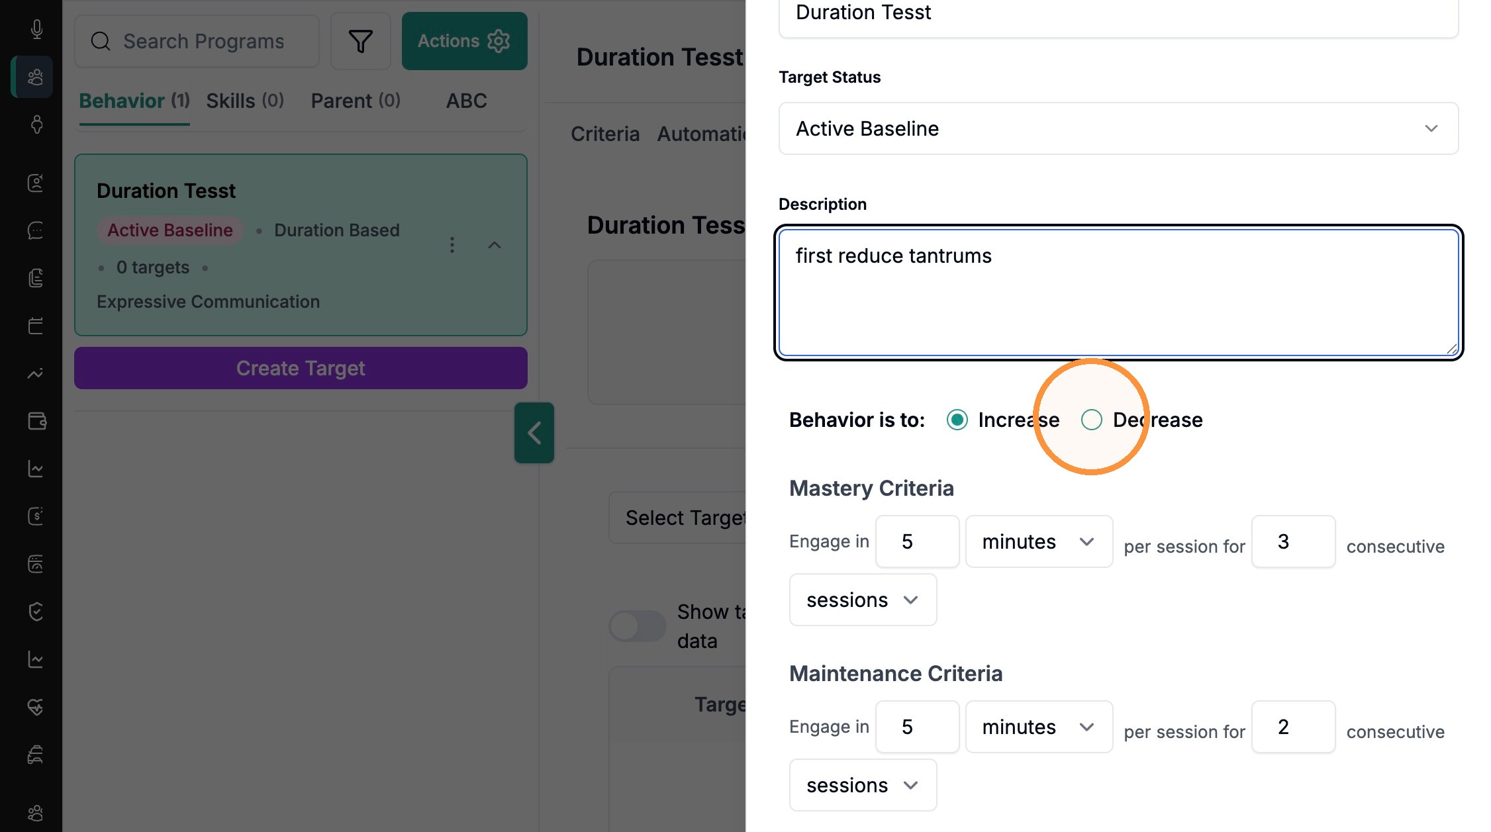The height and width of the screenshot is (832, 1491).
Task: Open the Target Status Active Baseline dropdown
Action: tap(1118, 128)
